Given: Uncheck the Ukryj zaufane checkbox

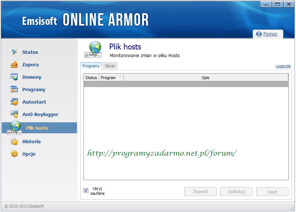Looking at the screenshot, I should [86, 190].
